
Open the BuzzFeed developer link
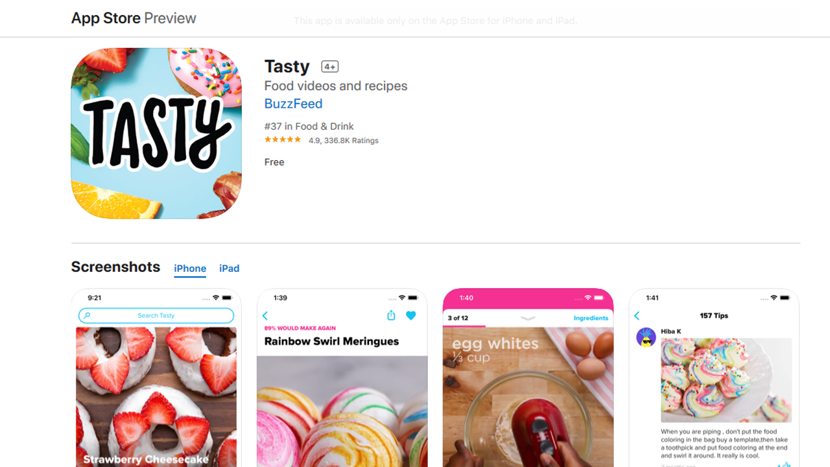pos(293,104)
